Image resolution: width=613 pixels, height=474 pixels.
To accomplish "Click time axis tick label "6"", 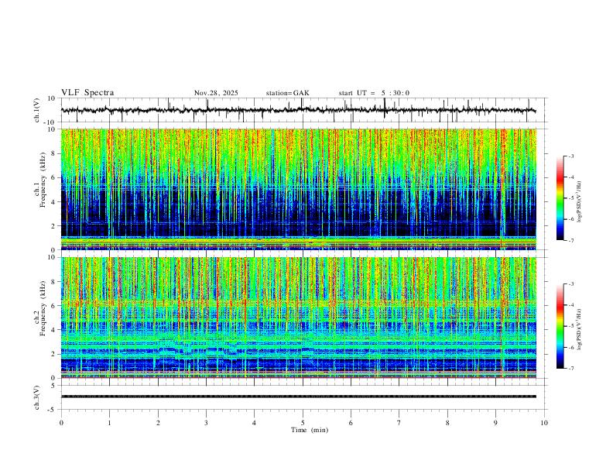I will (351, 423).
